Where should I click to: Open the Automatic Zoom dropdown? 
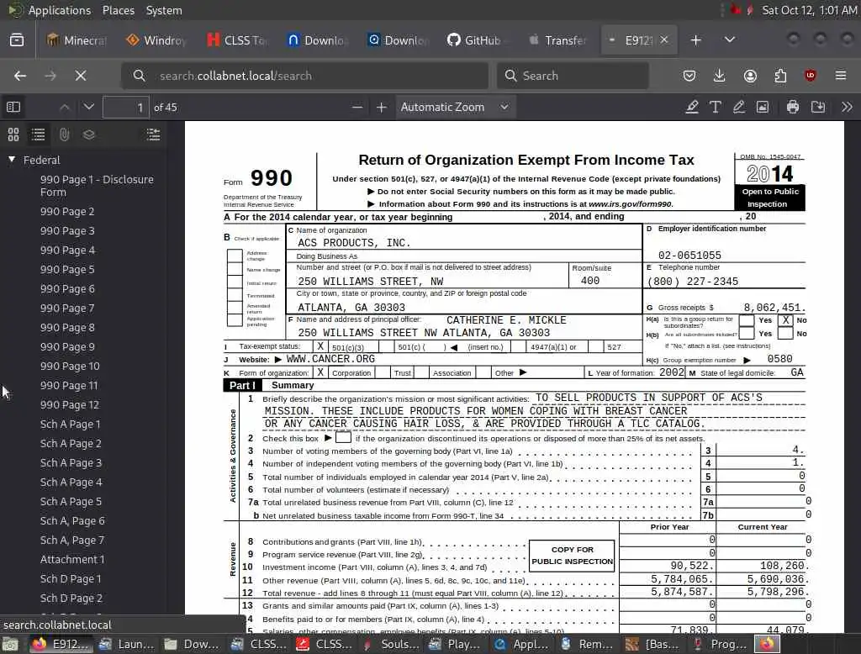[455, 107]
